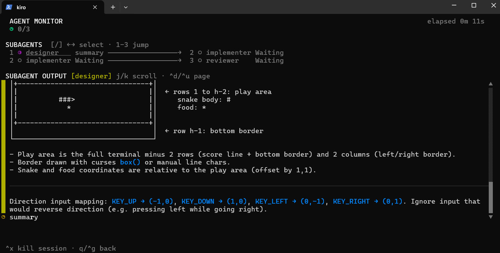Click the blue box() text
Viewport: 500px width, 253px height.
[130, 162]
